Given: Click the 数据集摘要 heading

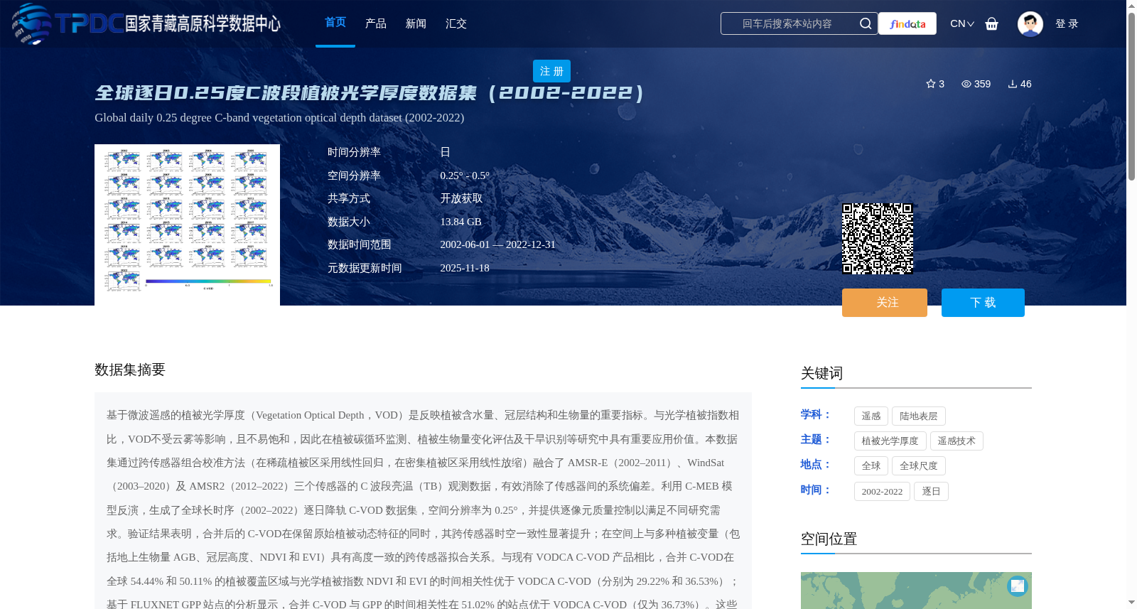Looking at the screenshot, I should [130, 370].
